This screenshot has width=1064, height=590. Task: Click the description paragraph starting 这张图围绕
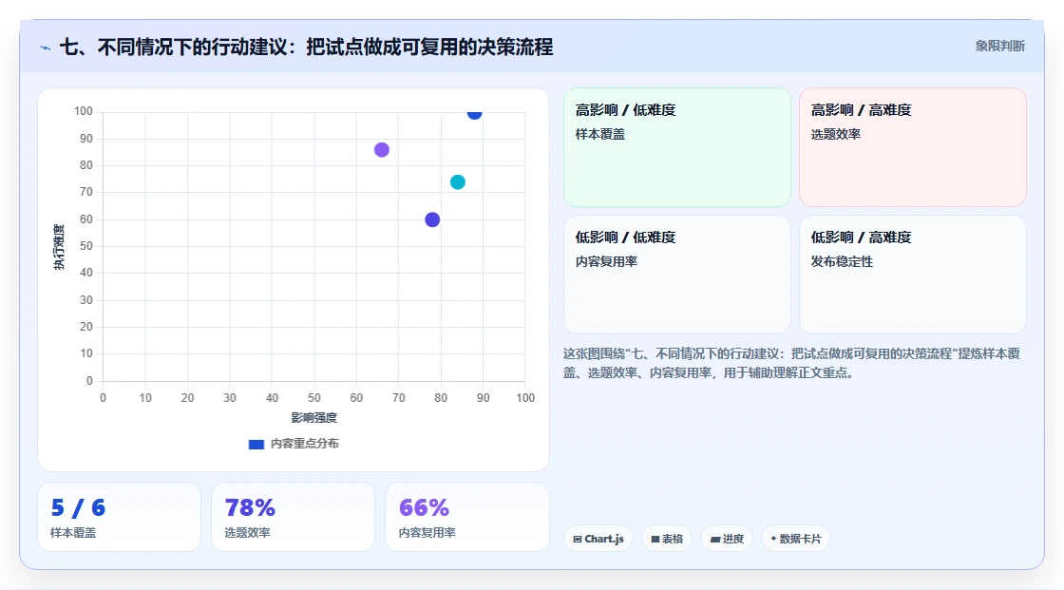[x=791, y=363]
